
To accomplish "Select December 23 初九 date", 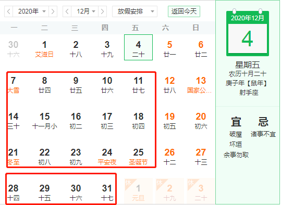I will coord(76,157).
